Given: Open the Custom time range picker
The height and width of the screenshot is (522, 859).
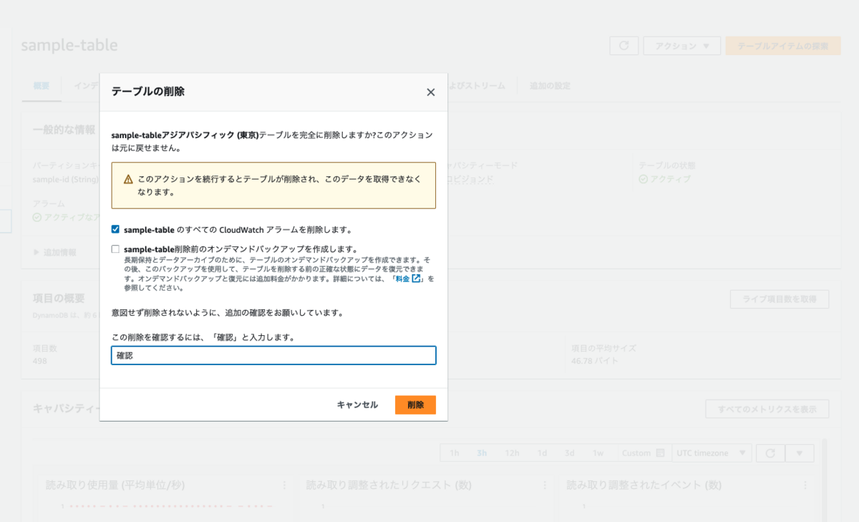Looking at the screenshot, I should click(643, 453).
